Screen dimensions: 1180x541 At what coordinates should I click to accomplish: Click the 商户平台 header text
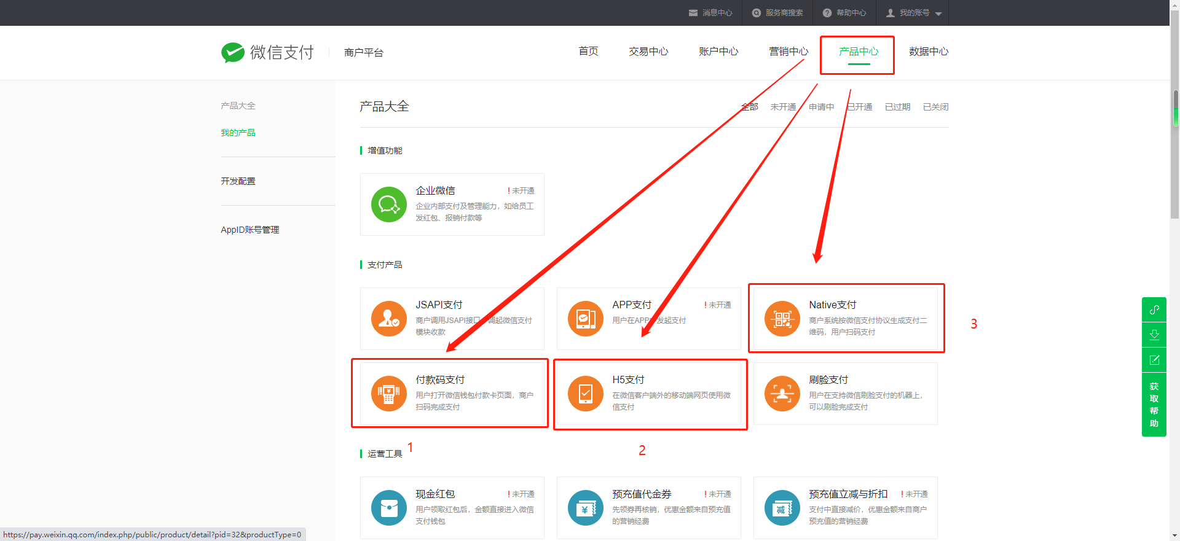(364, 53)
